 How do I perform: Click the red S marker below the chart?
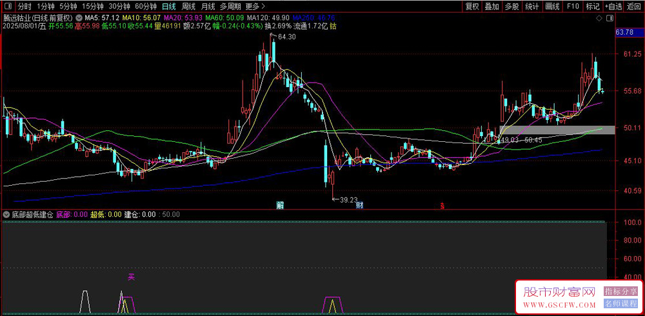[442, 206]
